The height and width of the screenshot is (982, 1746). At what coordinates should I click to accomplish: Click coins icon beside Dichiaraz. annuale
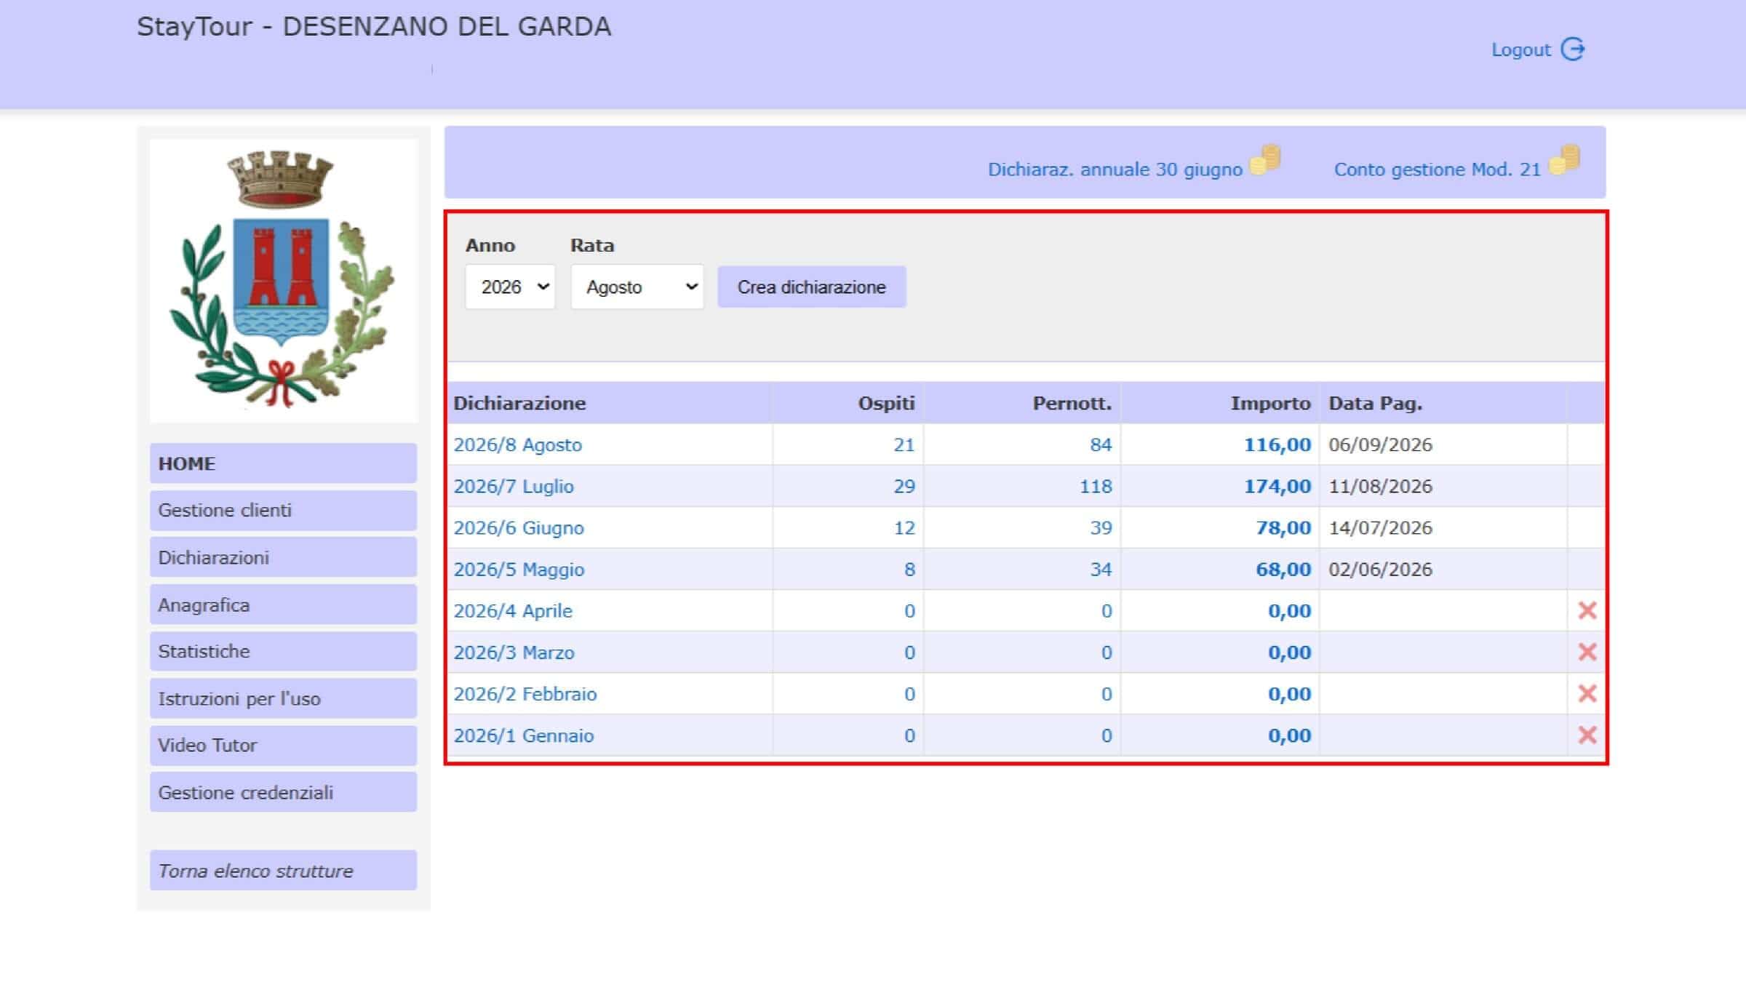(1265, 160)
